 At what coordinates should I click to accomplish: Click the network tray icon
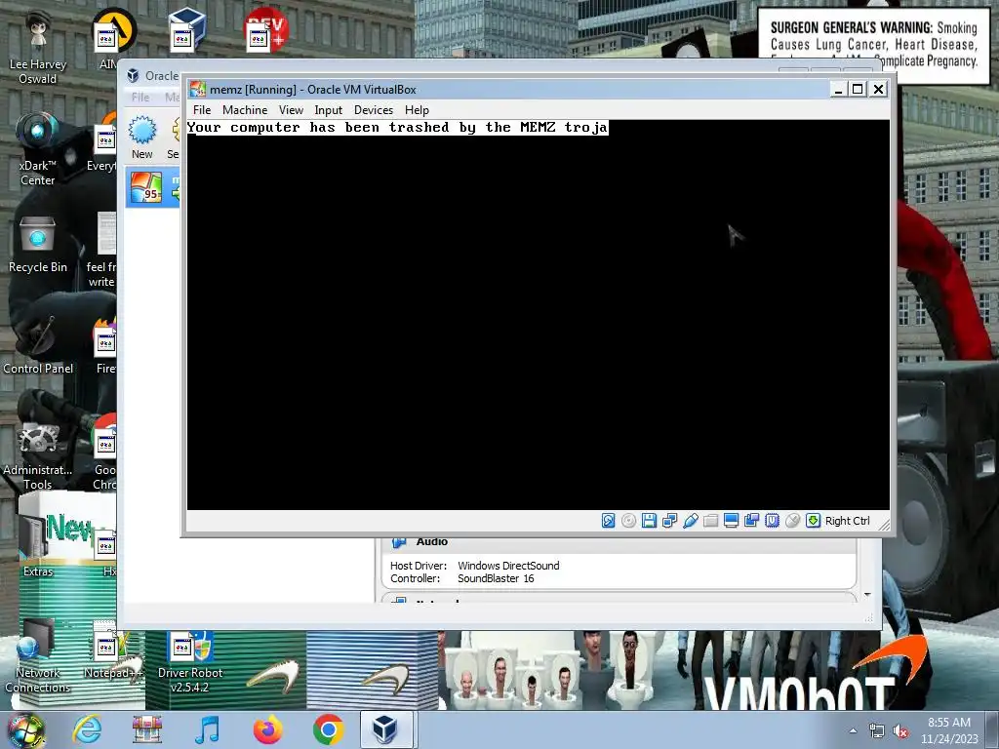(877, 731)
